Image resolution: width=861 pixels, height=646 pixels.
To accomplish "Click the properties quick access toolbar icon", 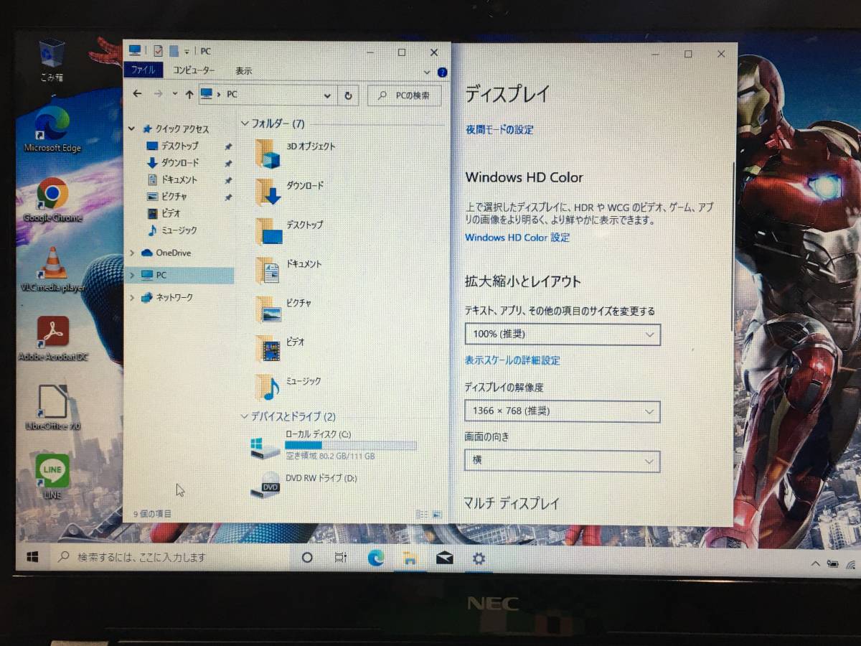I will pyautogui.click(x=159, y=51).
